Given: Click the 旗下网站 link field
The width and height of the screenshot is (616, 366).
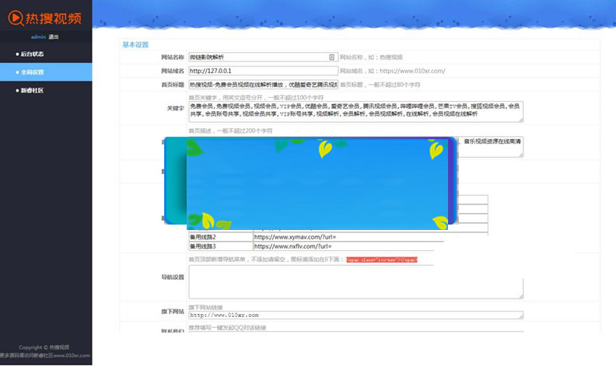Looking at the screenshot, I should click(355, 315).
